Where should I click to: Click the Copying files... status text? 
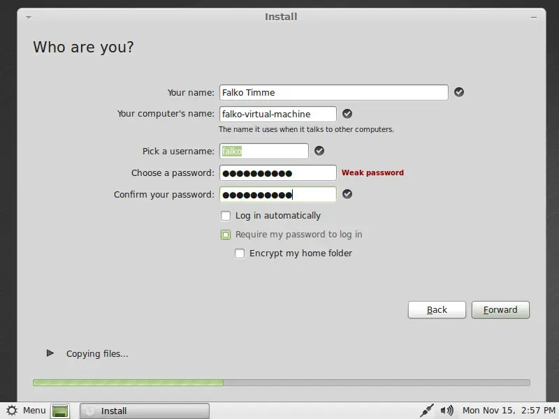click(x=97, y=354)
